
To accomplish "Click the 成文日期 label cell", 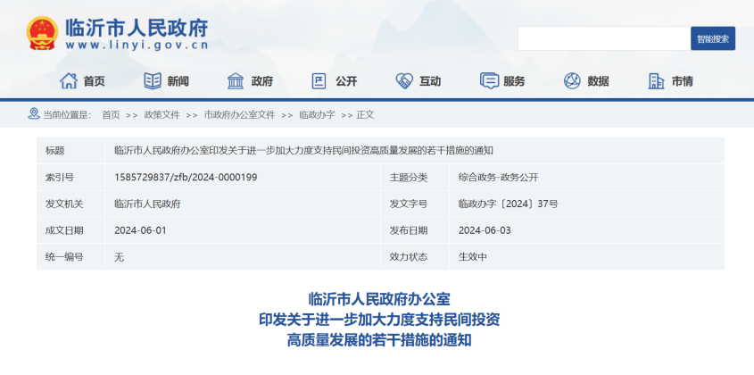I will tap(70, 230).
